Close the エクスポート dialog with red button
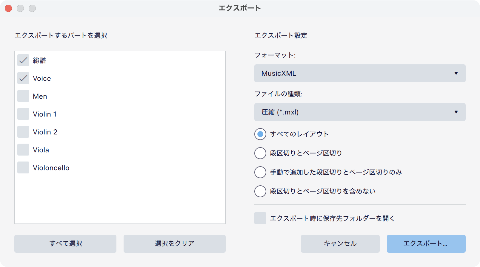This screenshot has height=267, width=480. click(8, 8)
